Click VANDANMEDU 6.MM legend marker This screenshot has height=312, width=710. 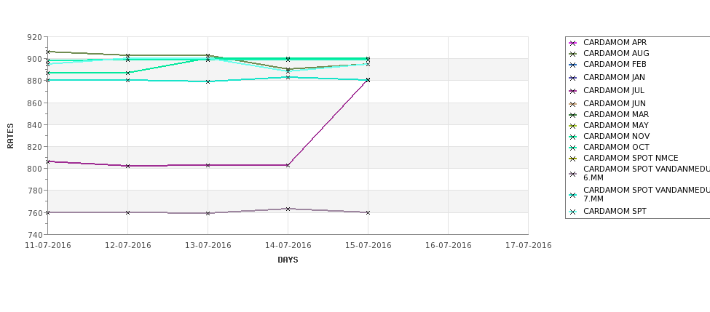click(573, 174)
